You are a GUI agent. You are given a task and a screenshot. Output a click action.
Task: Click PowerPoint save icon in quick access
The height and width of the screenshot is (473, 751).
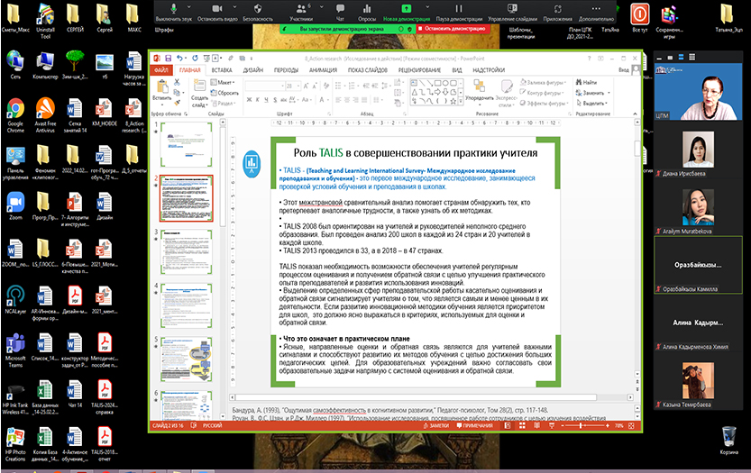pos(168,58)
